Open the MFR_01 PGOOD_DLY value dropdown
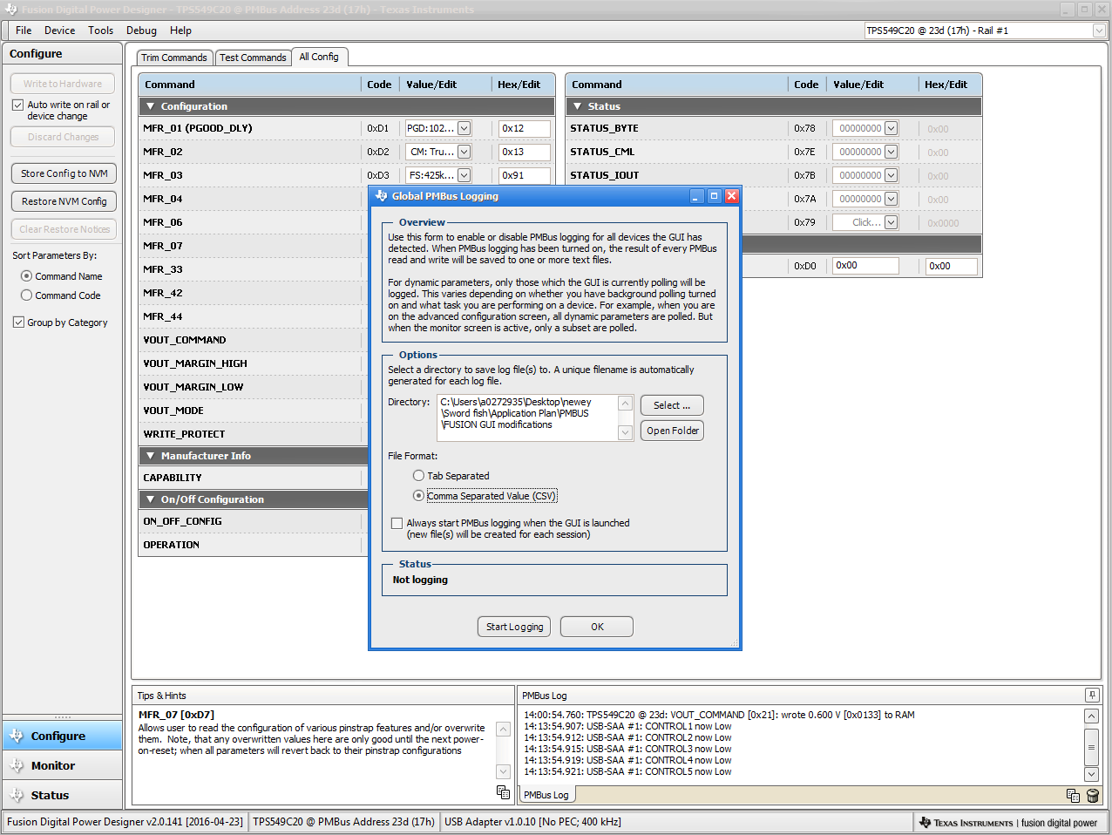 click(x=464, y=128)
